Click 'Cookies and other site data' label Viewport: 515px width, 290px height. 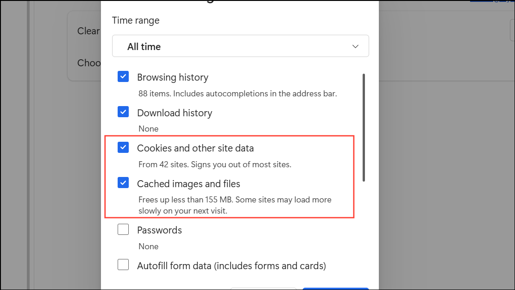click(x=195, y=148)
